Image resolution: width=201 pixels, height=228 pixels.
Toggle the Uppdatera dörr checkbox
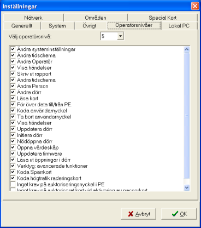pyautogui.click(x=13, y=129)
